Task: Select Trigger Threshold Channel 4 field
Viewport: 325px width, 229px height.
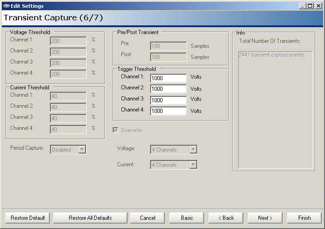Action: 168,111
